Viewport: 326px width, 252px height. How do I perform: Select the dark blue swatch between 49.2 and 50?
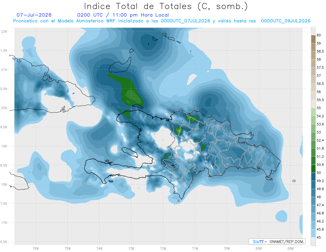pos(313,177)
